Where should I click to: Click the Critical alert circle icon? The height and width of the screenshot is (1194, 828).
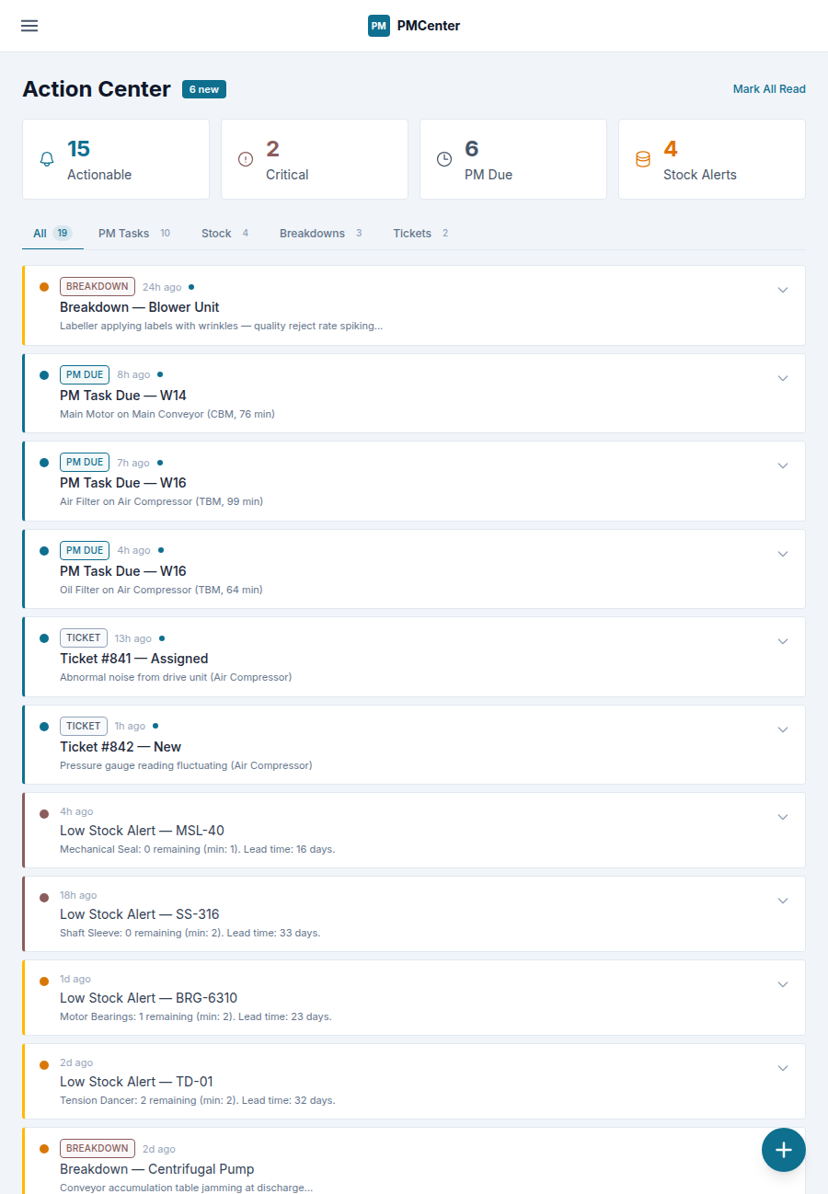(x=246, y=159)
